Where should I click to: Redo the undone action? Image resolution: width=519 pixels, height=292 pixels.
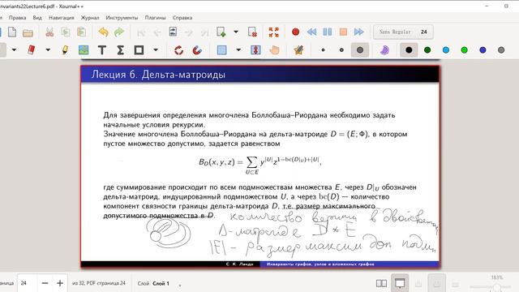[x=119, y=32]
